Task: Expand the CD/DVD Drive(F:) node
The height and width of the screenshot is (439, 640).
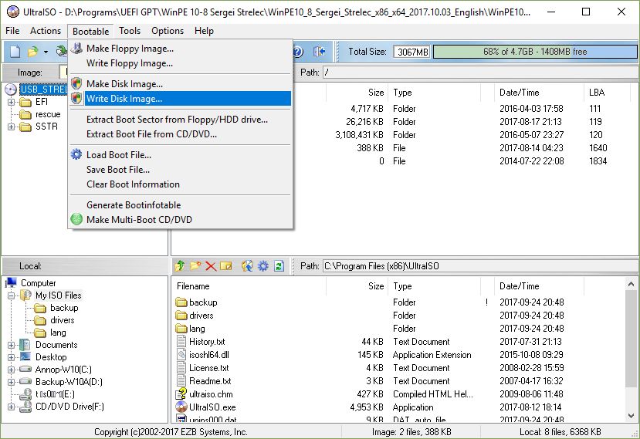Action: tap(12, 407)
